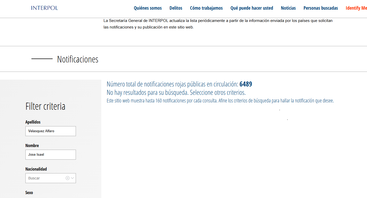
Task: Go to the Noticias section
Action: click(x=288, y=8)
